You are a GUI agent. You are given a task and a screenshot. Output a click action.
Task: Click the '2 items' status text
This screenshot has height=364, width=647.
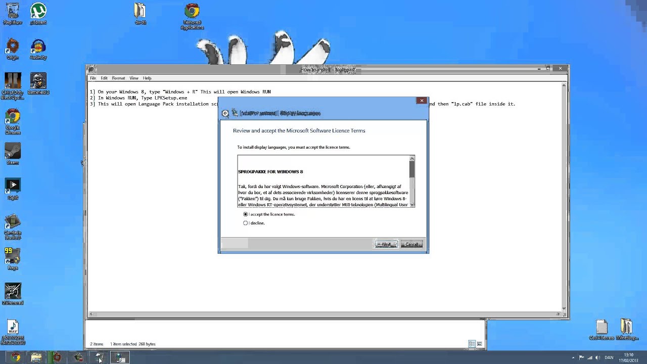(97, 344)
